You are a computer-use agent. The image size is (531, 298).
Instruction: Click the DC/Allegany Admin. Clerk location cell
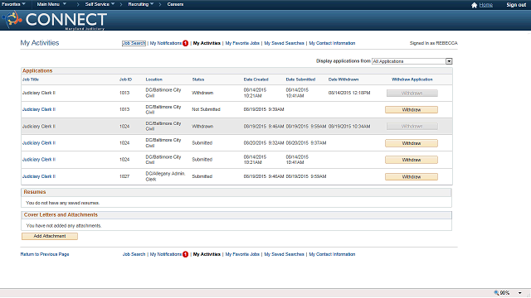(165, 176)
